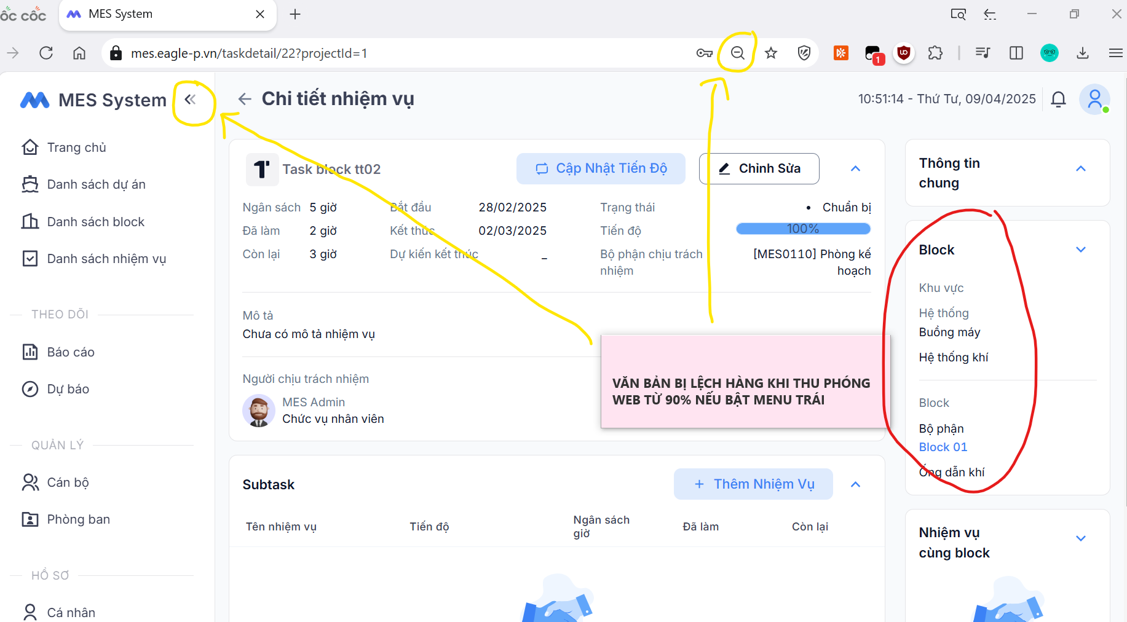The image size is (1127, 622).
Task: Open the notifications bell
Action: coord(1058,99)
